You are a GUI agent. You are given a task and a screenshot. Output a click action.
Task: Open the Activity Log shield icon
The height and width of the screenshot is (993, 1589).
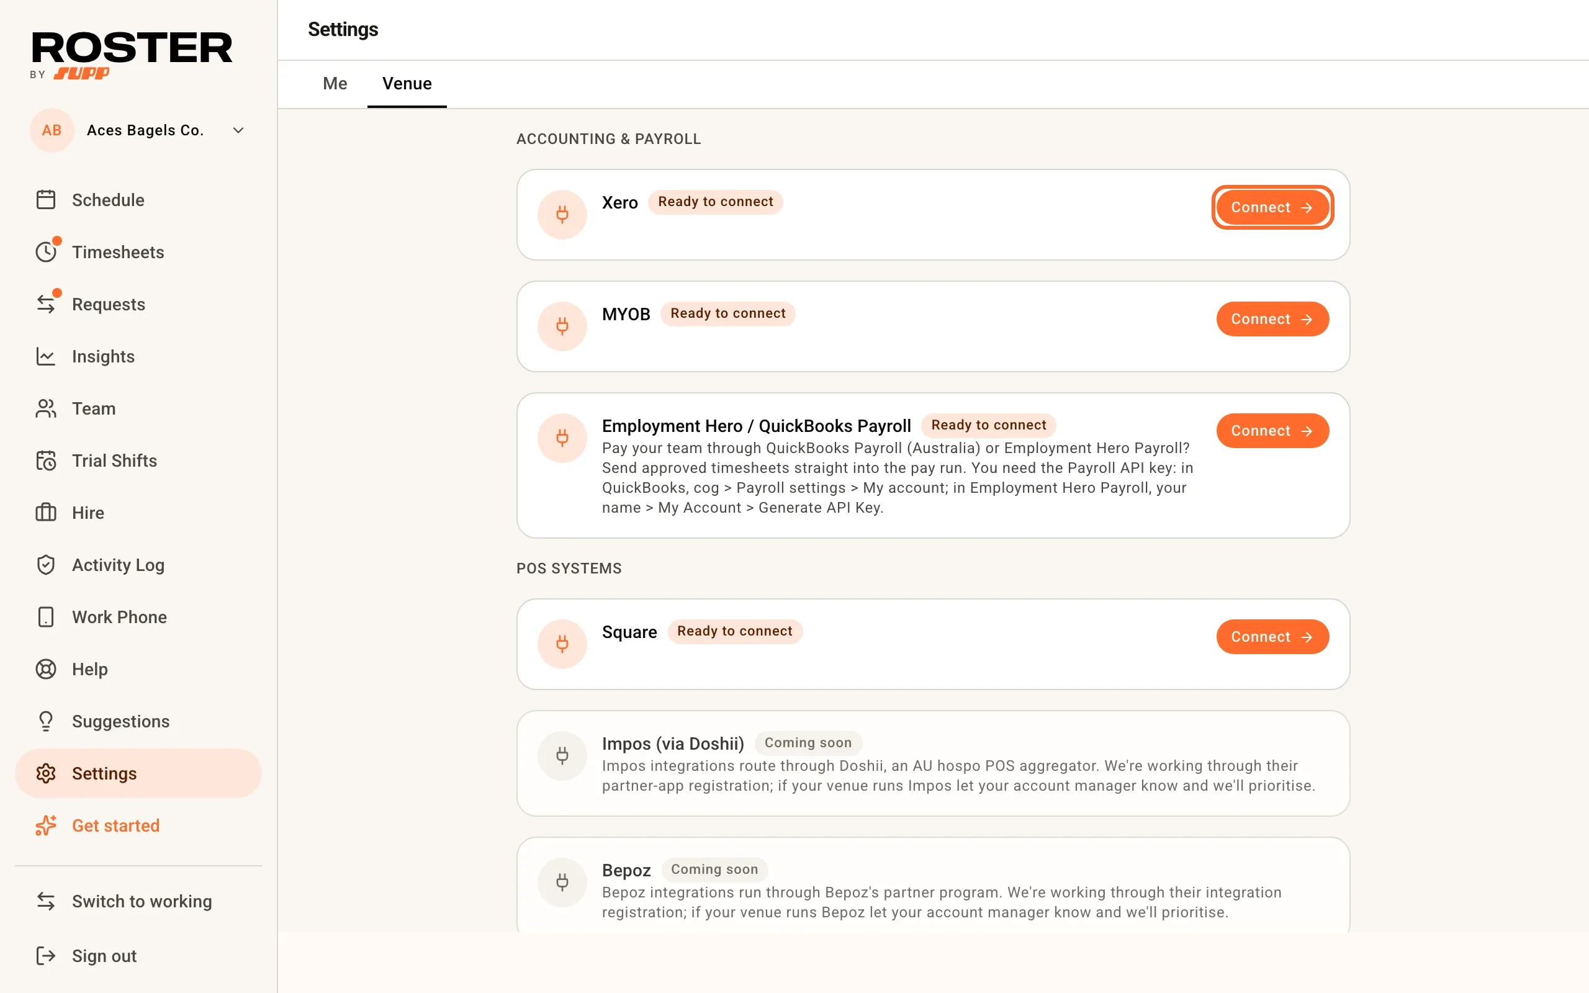click(x=46, y=565)
